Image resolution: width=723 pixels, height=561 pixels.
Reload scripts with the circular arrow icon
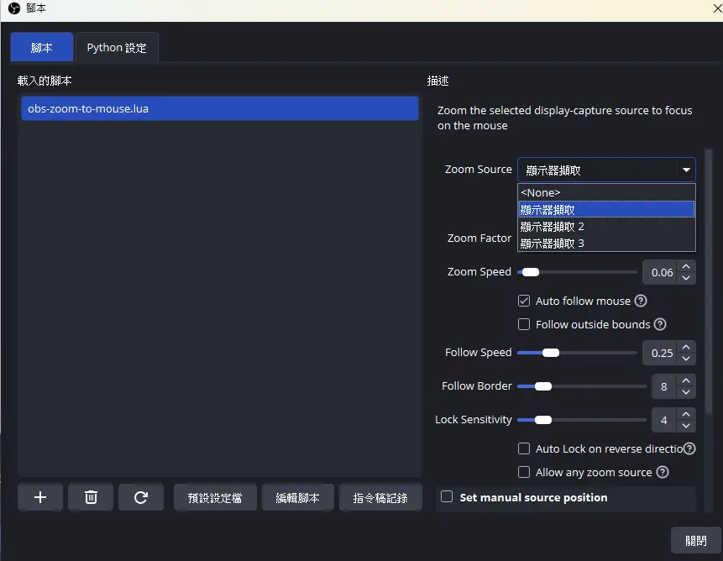(141, 497)
